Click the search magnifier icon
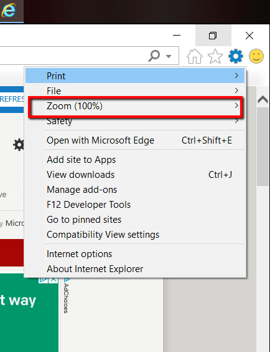The width and height of the screenshot is (270, 352). (154, 56)
